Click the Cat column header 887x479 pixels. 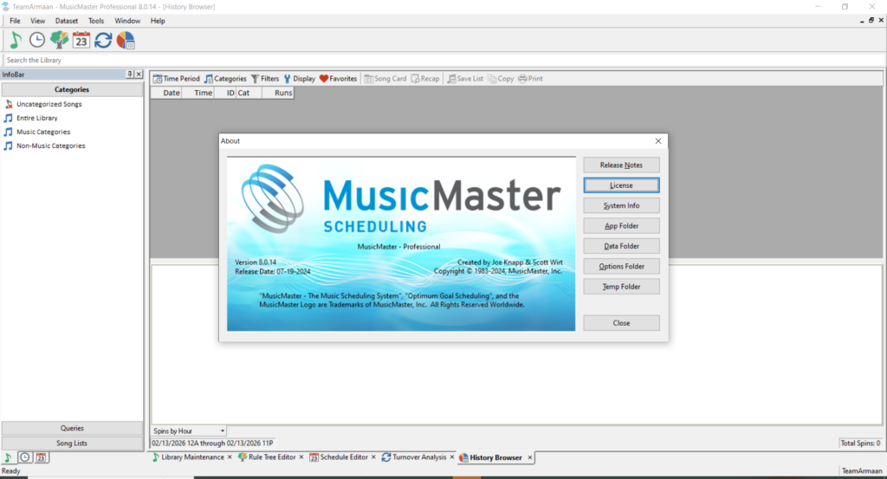pos(249,93)
